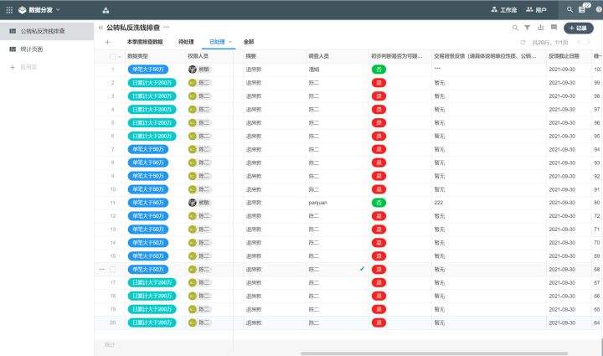
Task: Click the refresh icon beside row count
Action: tap(523, 41)
